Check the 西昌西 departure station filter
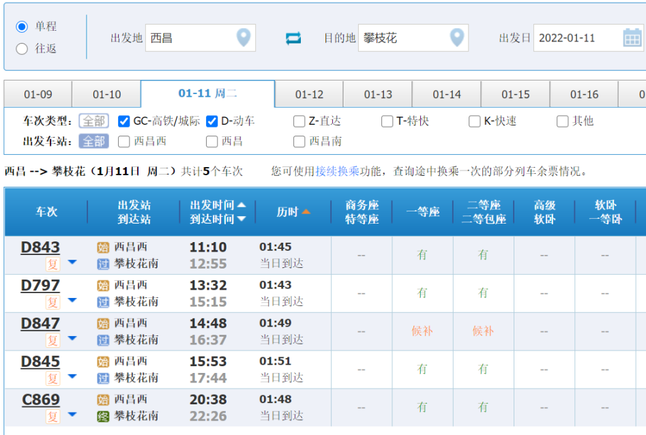 tap(124, 142)
